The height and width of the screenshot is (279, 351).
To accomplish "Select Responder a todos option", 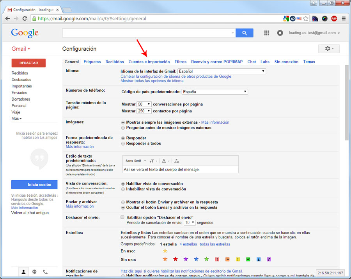I will point(123,144).
